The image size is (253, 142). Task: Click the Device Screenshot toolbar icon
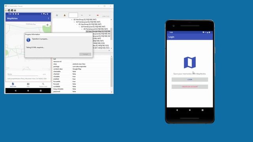(9, 11)
